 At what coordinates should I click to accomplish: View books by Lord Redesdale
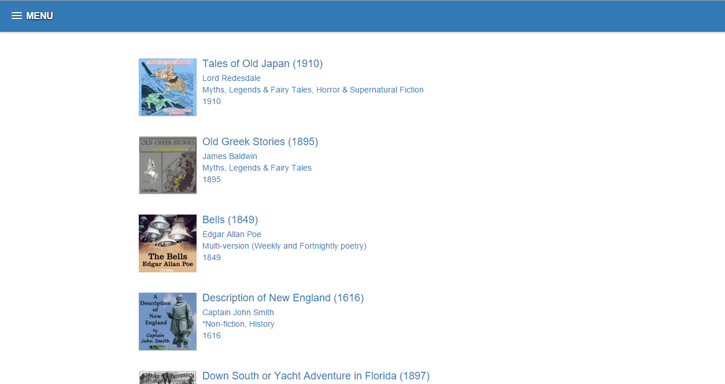coord(231,78)
